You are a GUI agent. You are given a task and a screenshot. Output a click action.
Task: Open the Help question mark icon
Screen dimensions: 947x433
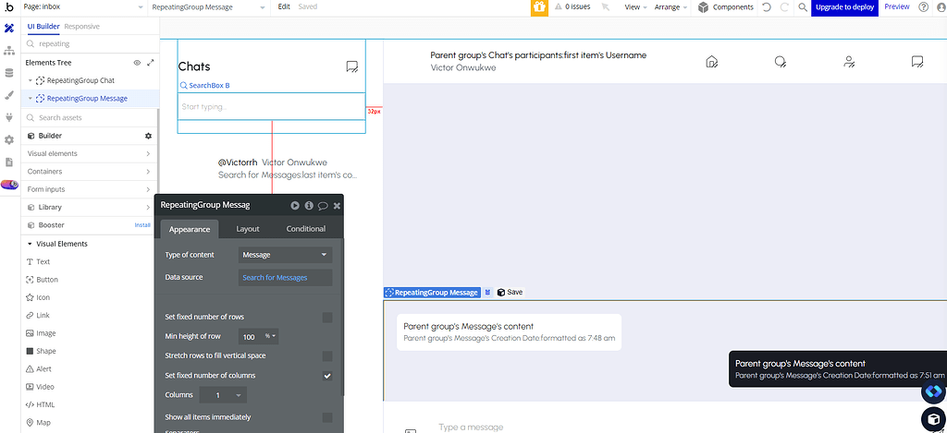924,7
